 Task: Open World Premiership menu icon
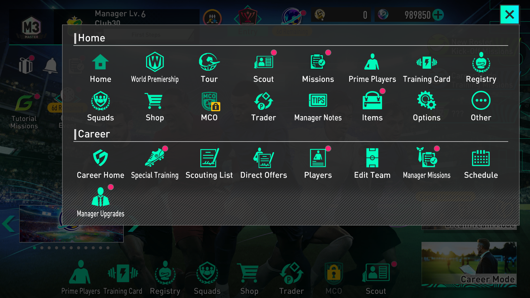pyautogui.click(x=155, y=62)
